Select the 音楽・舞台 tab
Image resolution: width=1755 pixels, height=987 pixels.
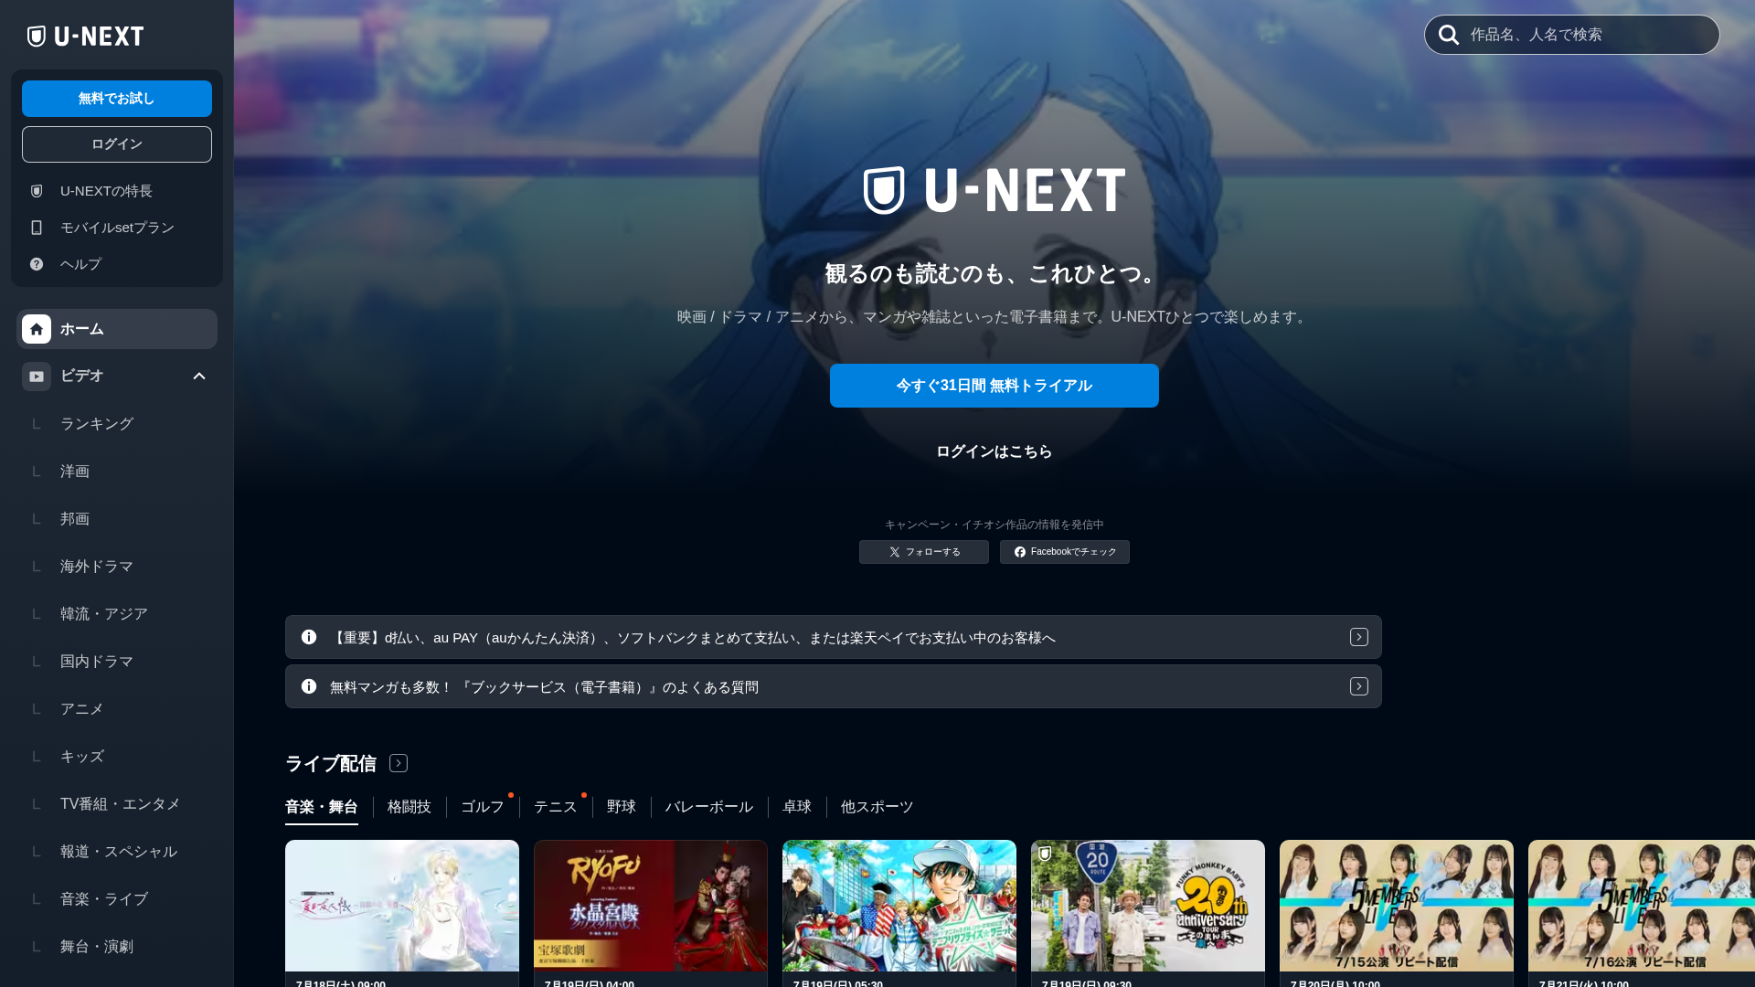pyautogui.click(x=322, y=807)
